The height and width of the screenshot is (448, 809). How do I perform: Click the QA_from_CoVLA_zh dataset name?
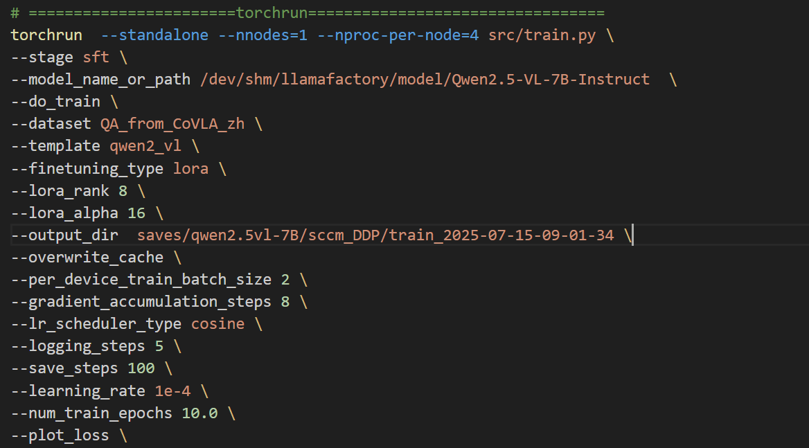(x=172, y=124)
